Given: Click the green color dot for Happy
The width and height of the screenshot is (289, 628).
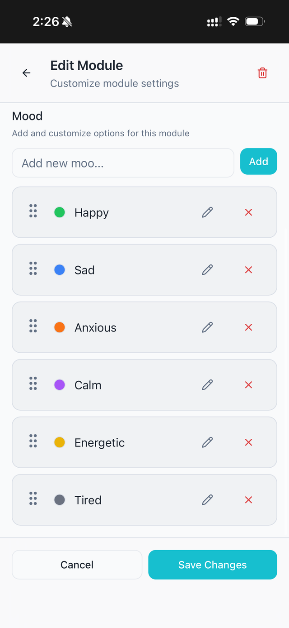Looking at the screenshot, I should [59, 212].
